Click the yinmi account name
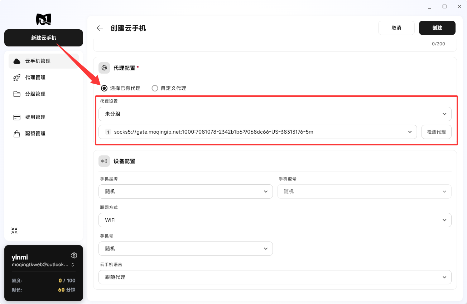Viewport: 467px width, 304px height. [20, 258]
